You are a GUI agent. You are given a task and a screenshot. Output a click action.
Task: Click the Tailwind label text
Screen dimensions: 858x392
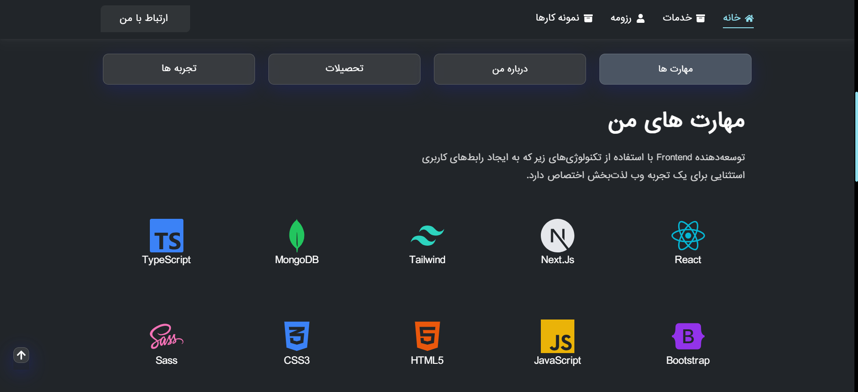[427, 260]
